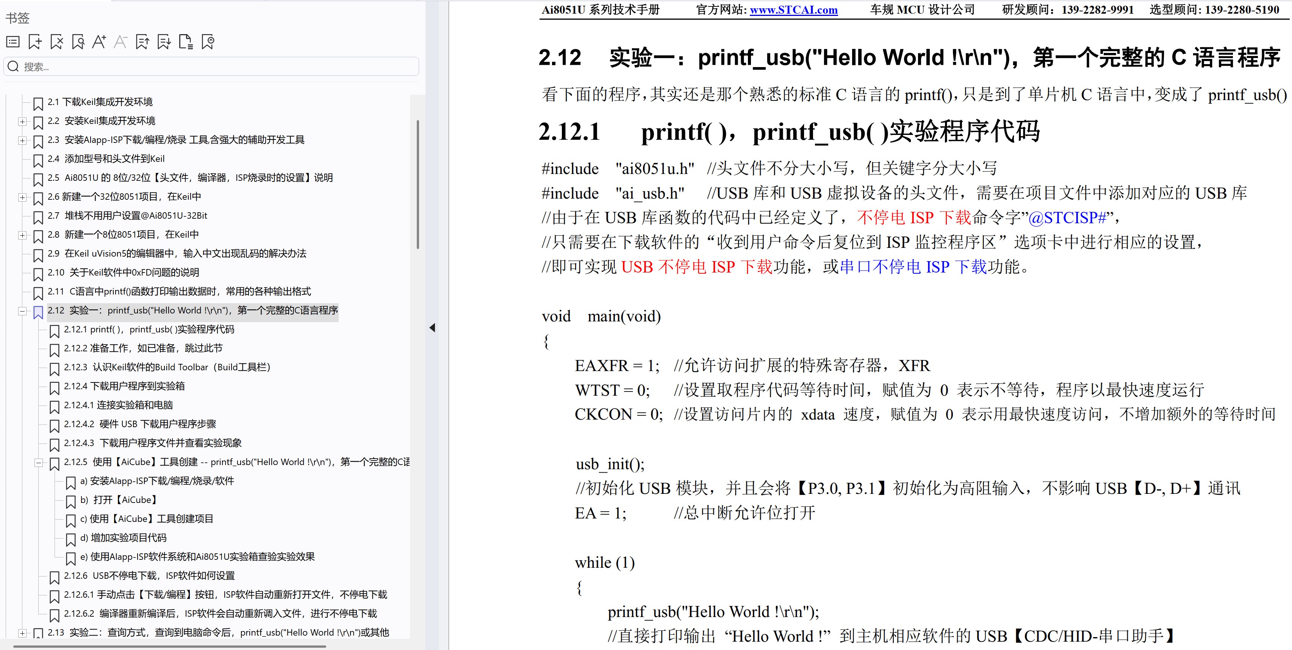Click the bookmark options list icon

click(13, 42)
